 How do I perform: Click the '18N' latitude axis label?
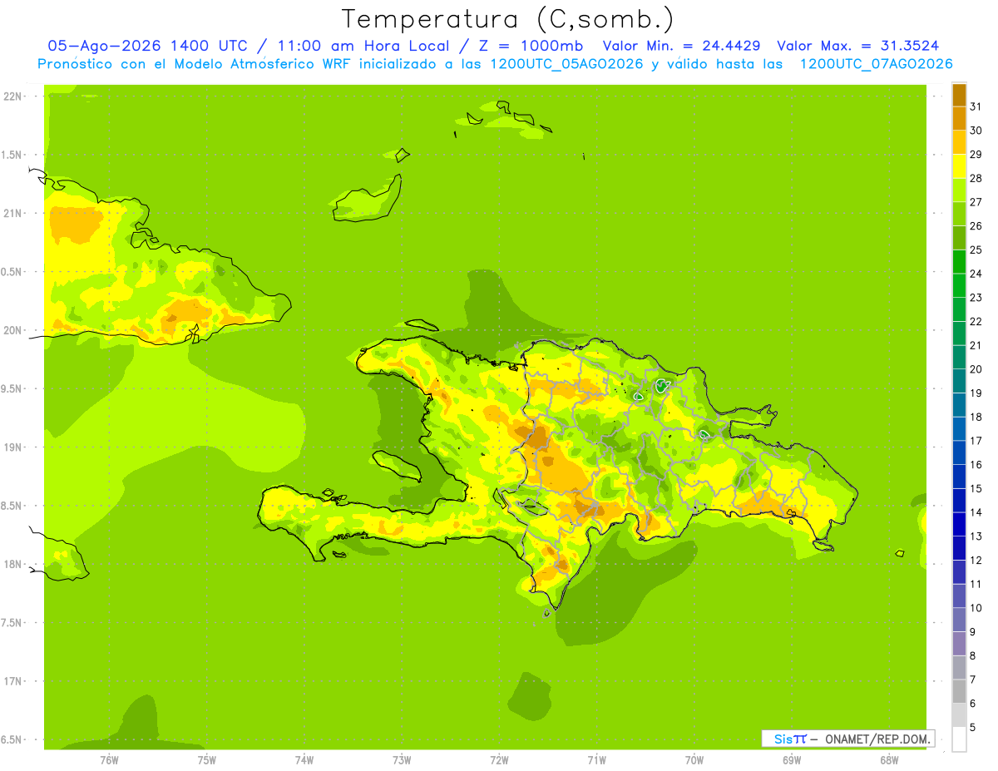click(12, 565)
